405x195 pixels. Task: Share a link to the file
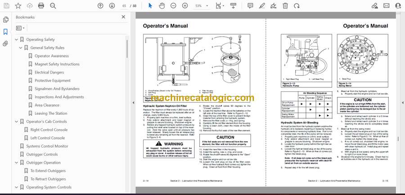pos(374,6)
